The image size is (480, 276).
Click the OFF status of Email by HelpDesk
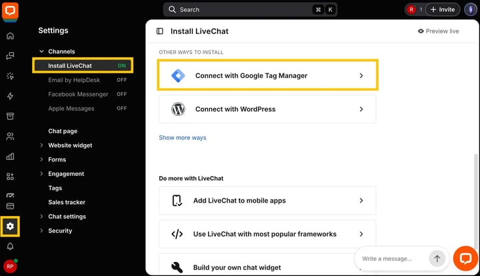pos(121,80)
